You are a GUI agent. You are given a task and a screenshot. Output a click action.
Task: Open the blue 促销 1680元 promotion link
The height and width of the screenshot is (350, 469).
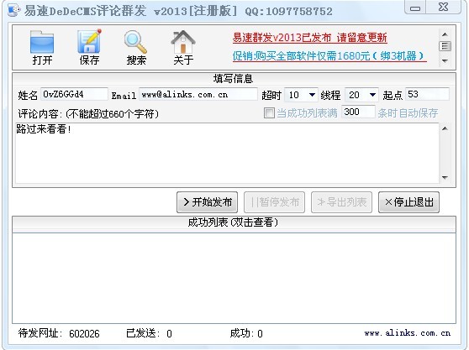coord(329,56)
